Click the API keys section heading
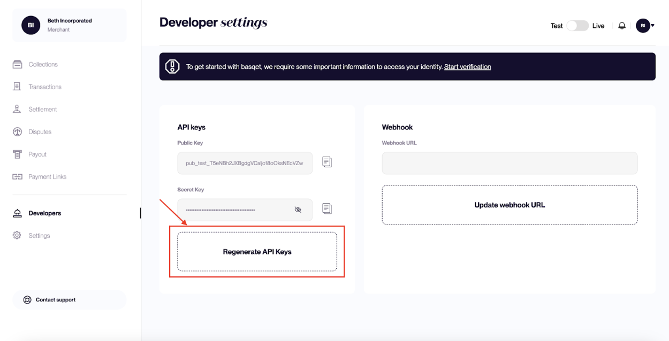 point(192,127)
